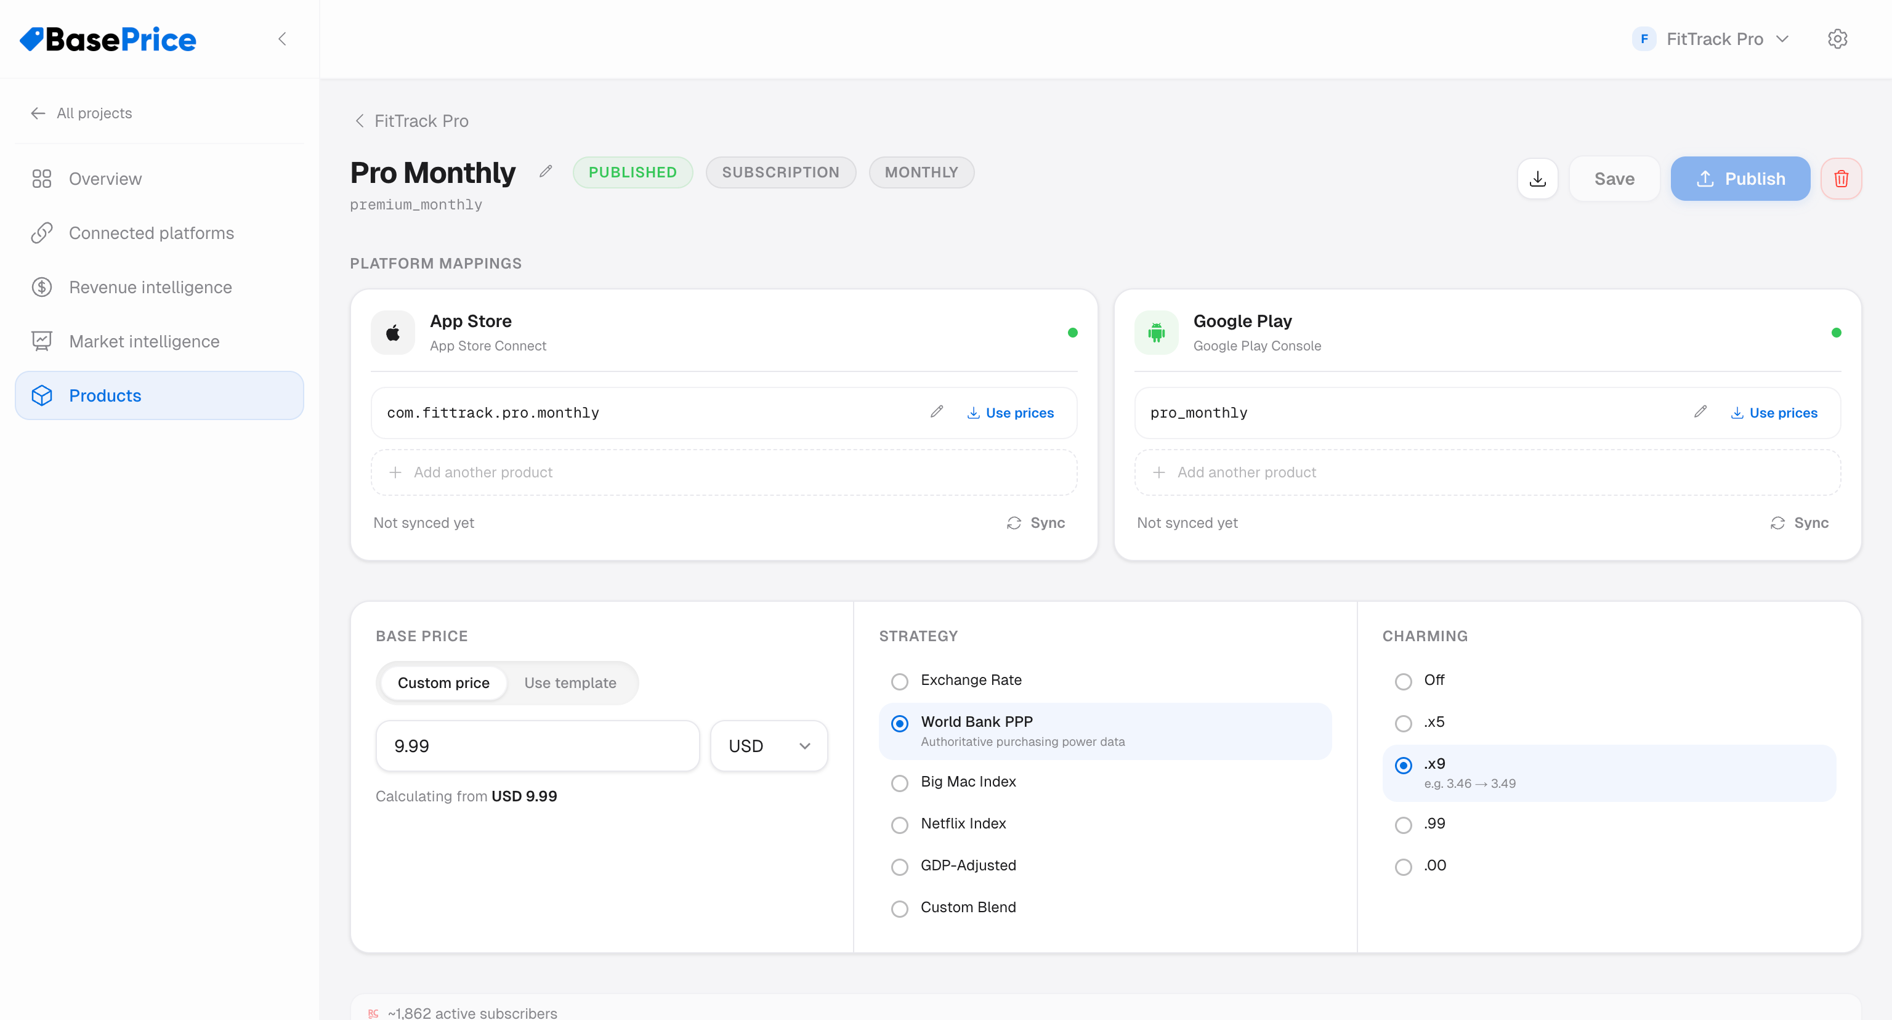The height and width of the screenshot is (1020, 1892).
Task: Open the FitTrack Pro project dropdown
Action: (1710, 39)
